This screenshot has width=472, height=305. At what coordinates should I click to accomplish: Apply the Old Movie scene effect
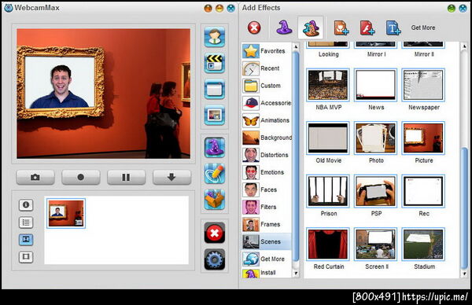(328, 138)
